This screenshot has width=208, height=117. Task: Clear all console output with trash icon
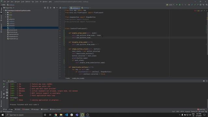7,98
